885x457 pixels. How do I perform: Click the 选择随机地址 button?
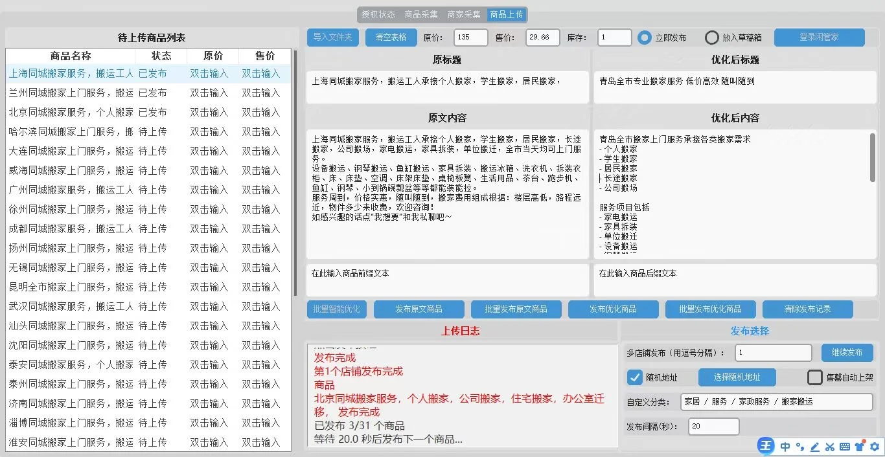[x=737, y=377]
